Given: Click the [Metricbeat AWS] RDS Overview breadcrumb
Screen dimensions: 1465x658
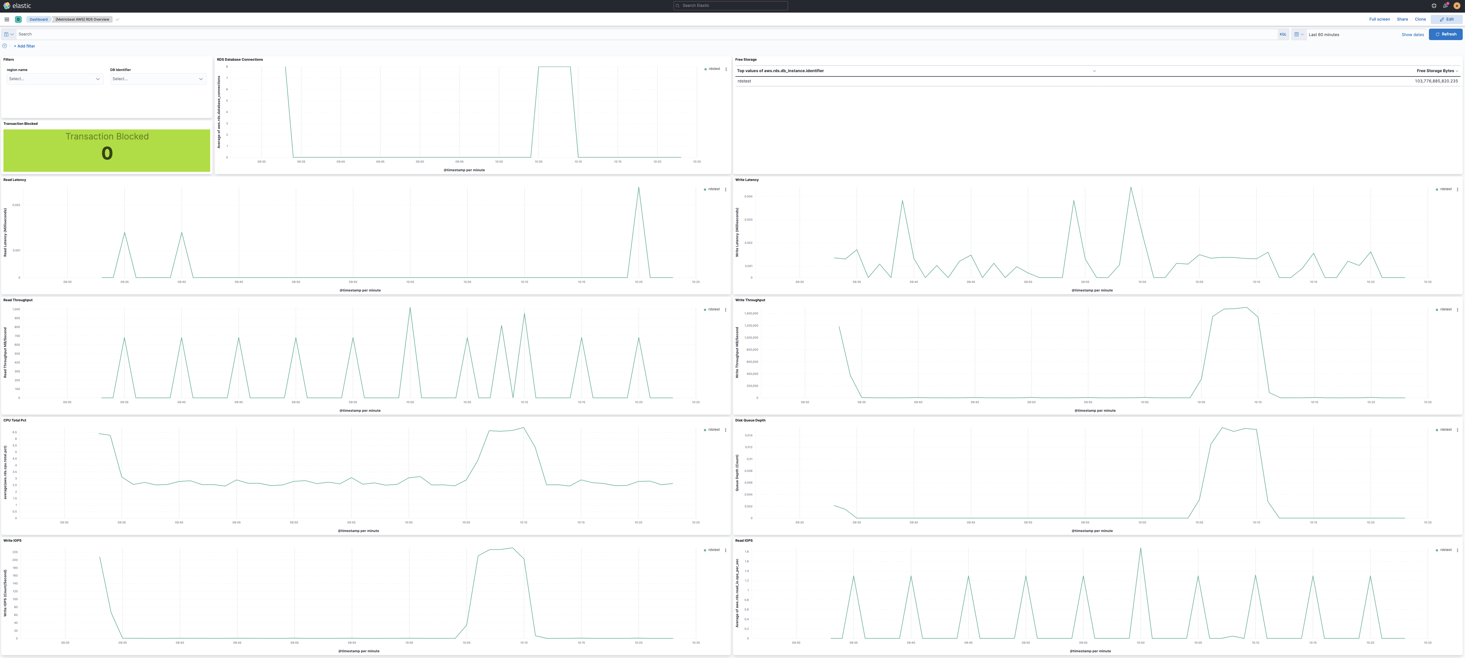Looking at the screenshot, I should tap(82, 19).
